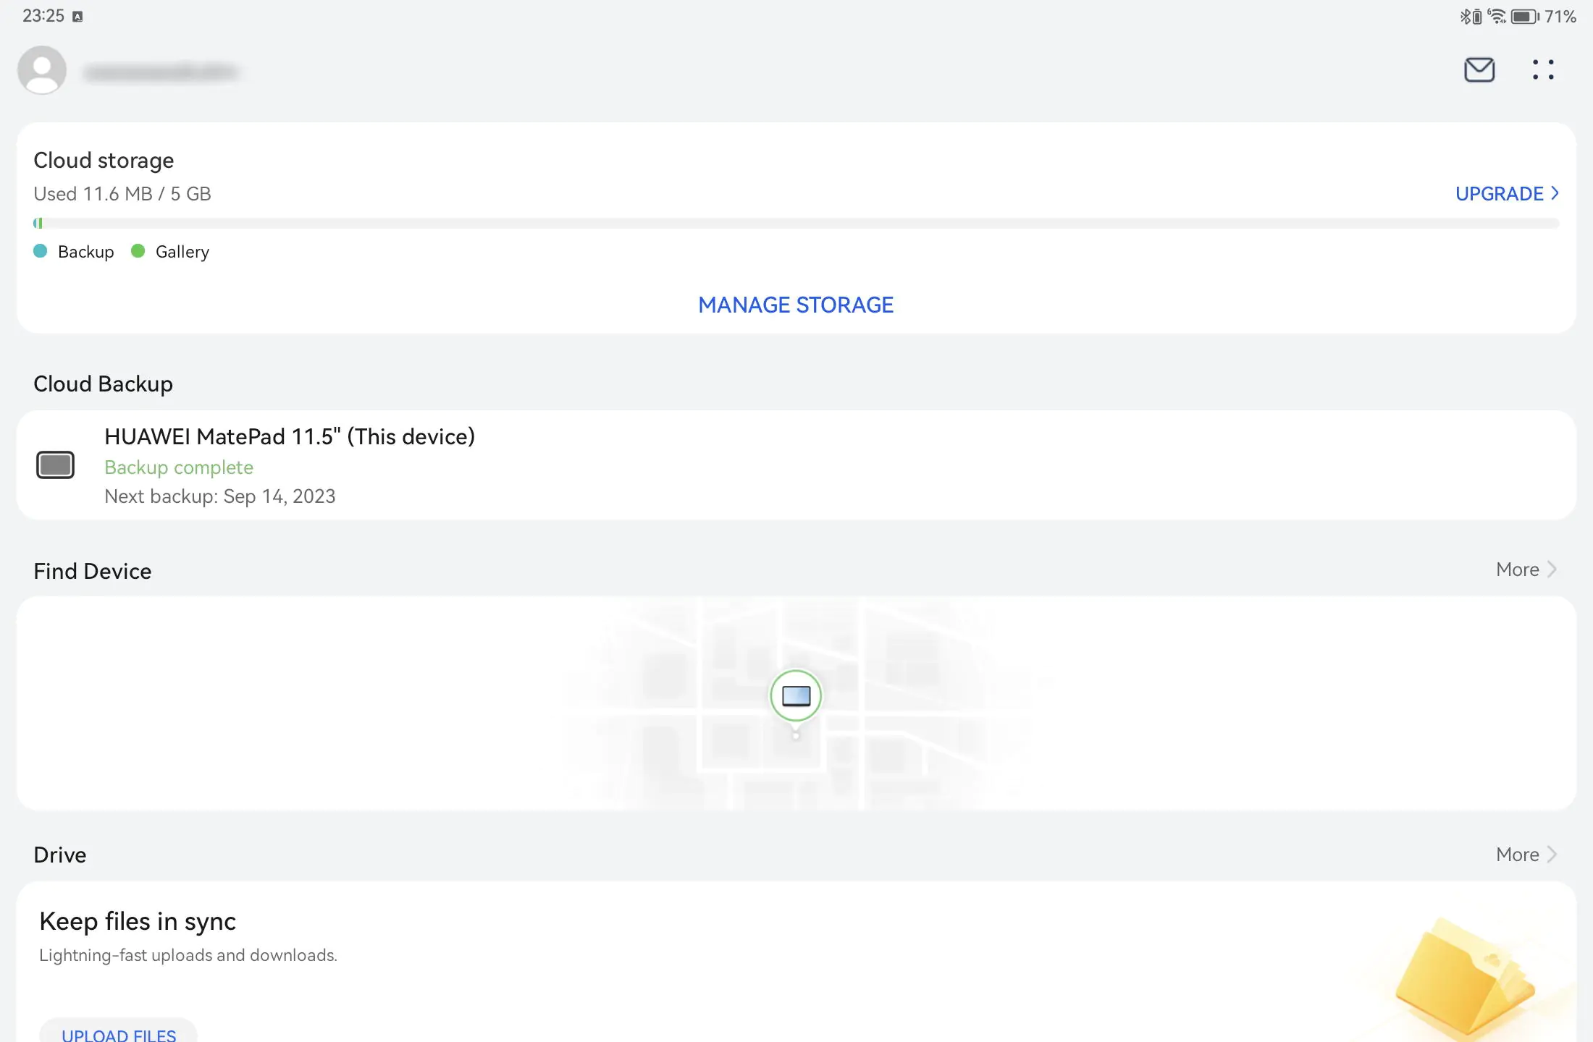
Task: Tap the teal Backup legend dot
Action: [41, 251]
